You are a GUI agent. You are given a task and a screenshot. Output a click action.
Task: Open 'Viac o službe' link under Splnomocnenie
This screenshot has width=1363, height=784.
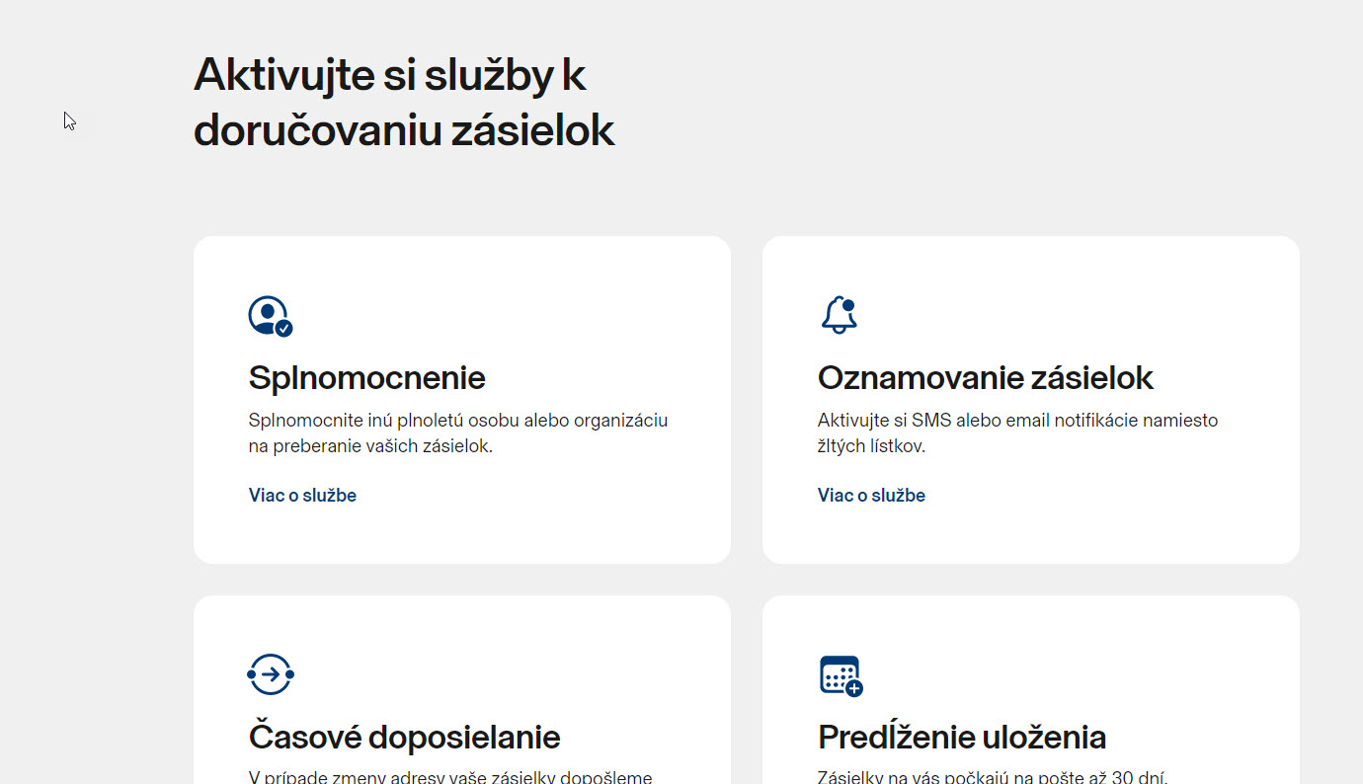[x=302, y=496]
